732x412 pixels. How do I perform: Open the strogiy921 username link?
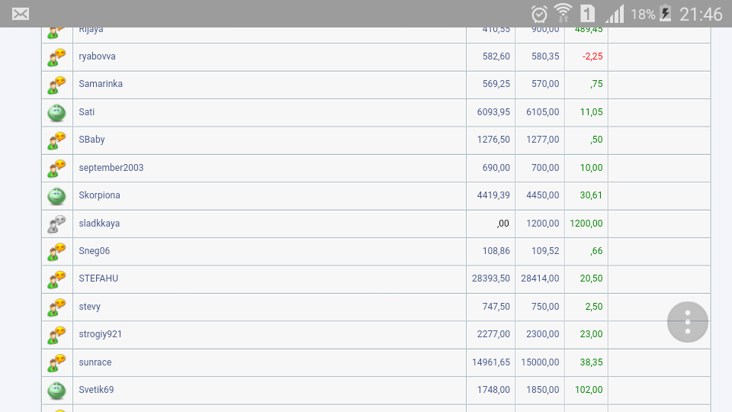101,334
